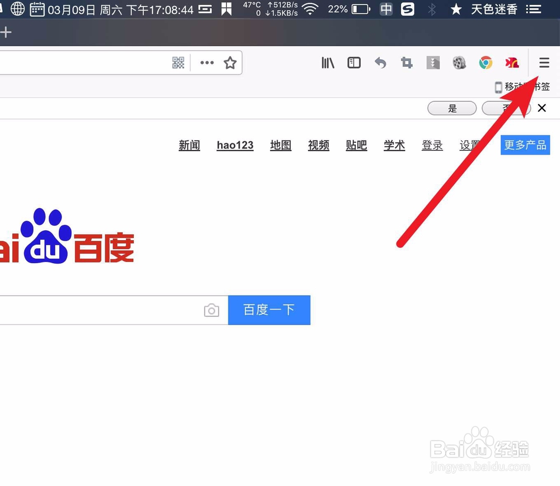Open the crop screenshot tool

pyautogui.click(x=407, y=63)
